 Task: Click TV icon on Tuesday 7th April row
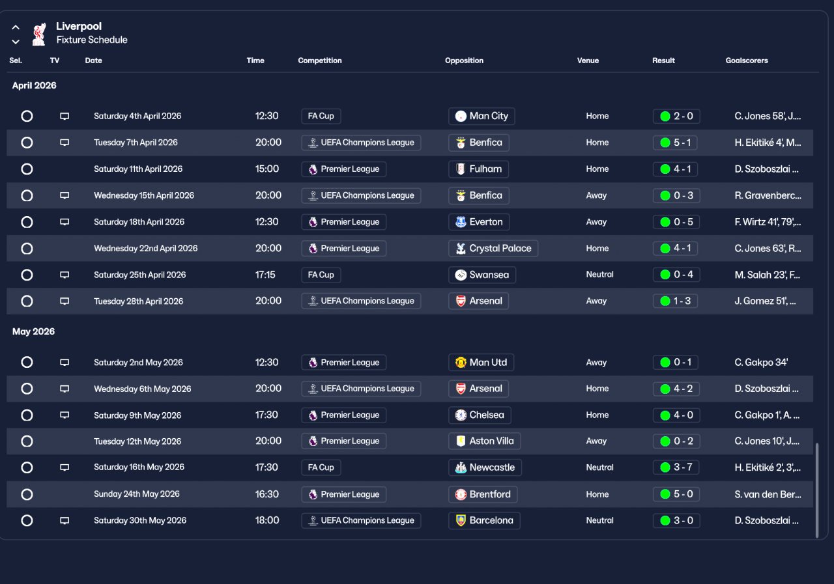65,143
